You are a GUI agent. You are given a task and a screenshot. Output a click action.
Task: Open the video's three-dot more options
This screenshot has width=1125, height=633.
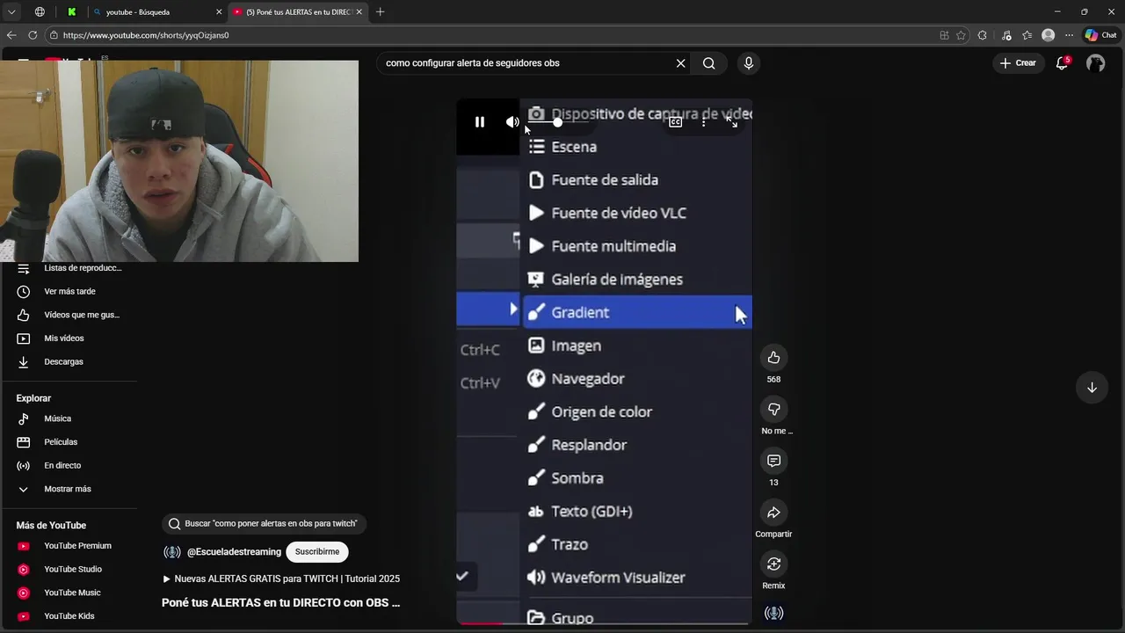pos(703,122)
